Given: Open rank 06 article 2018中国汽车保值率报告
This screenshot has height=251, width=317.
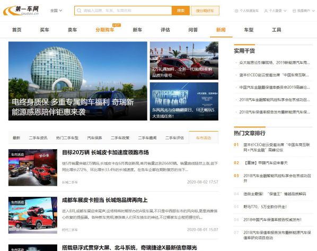Looking at the screenshot, I should click(x=272, y=220).
